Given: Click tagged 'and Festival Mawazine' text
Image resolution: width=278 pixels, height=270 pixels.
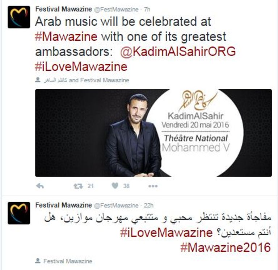Looking at the screenshot, I should point(99,80).
